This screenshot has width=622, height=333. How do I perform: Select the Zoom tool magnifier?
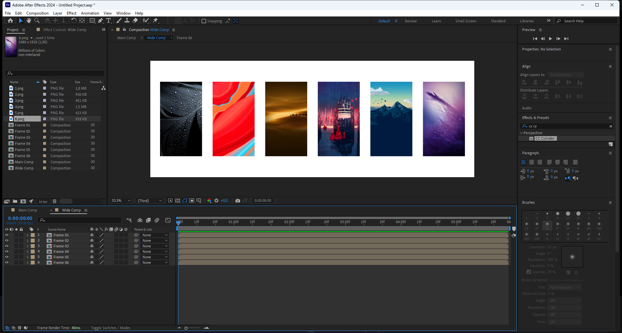coord(37,21)
